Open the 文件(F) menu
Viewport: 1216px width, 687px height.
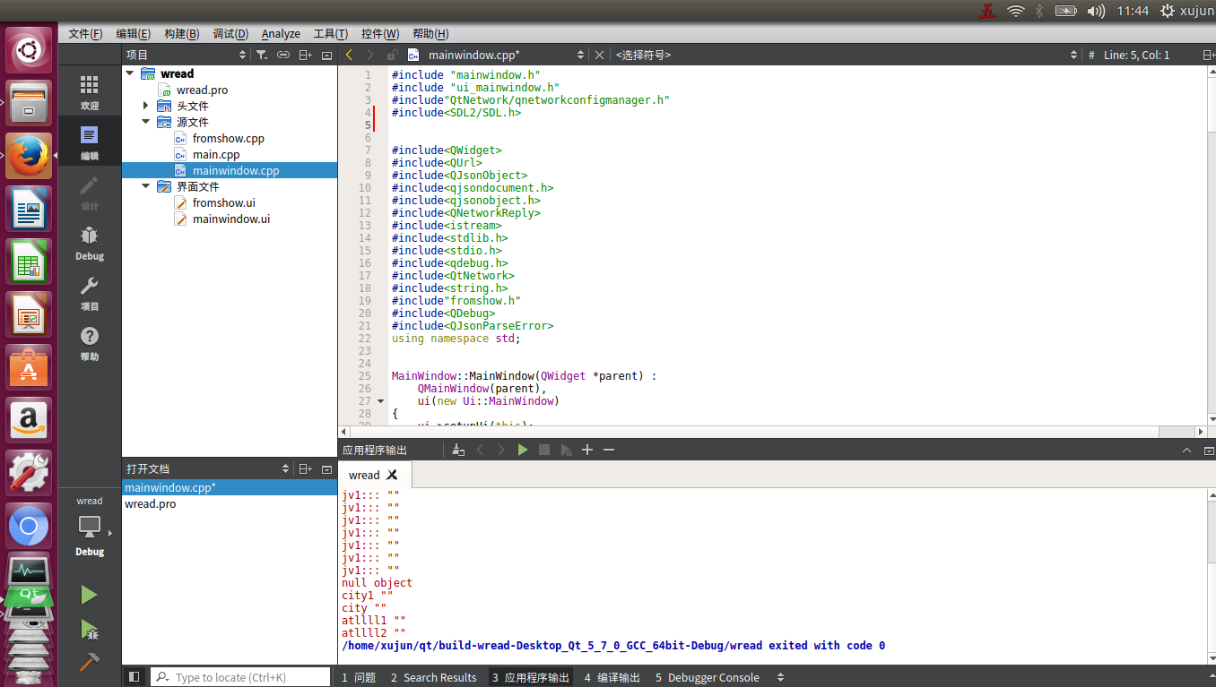tap(85, 33)
